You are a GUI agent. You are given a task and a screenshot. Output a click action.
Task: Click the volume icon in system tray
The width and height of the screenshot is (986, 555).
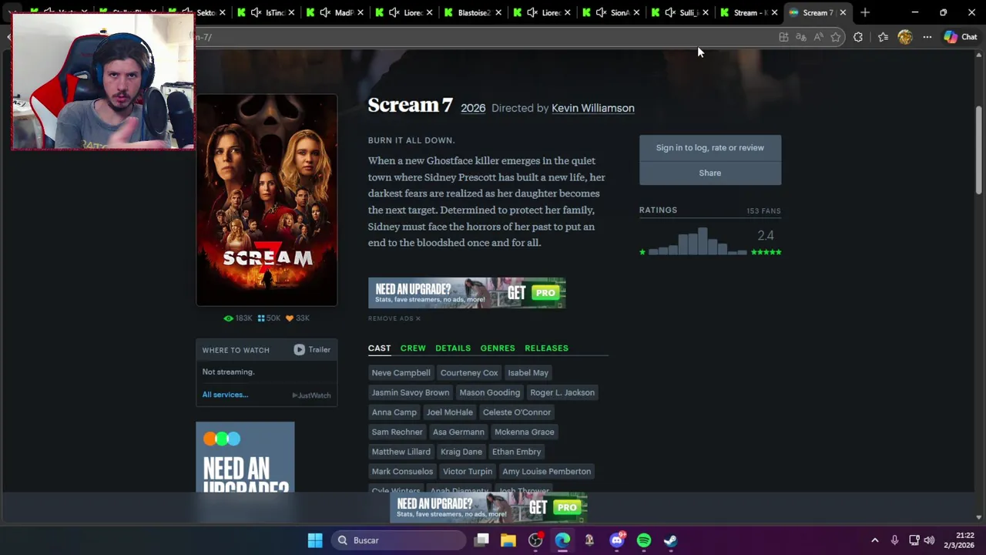929,540
